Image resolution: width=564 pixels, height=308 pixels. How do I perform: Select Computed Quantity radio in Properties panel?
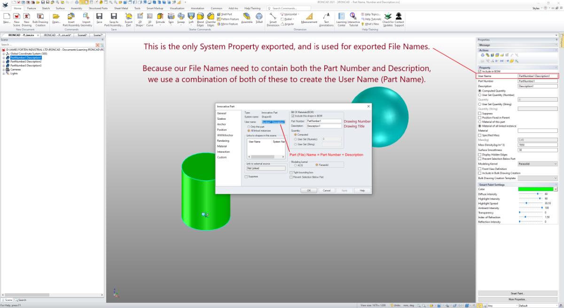pos(479,91)
